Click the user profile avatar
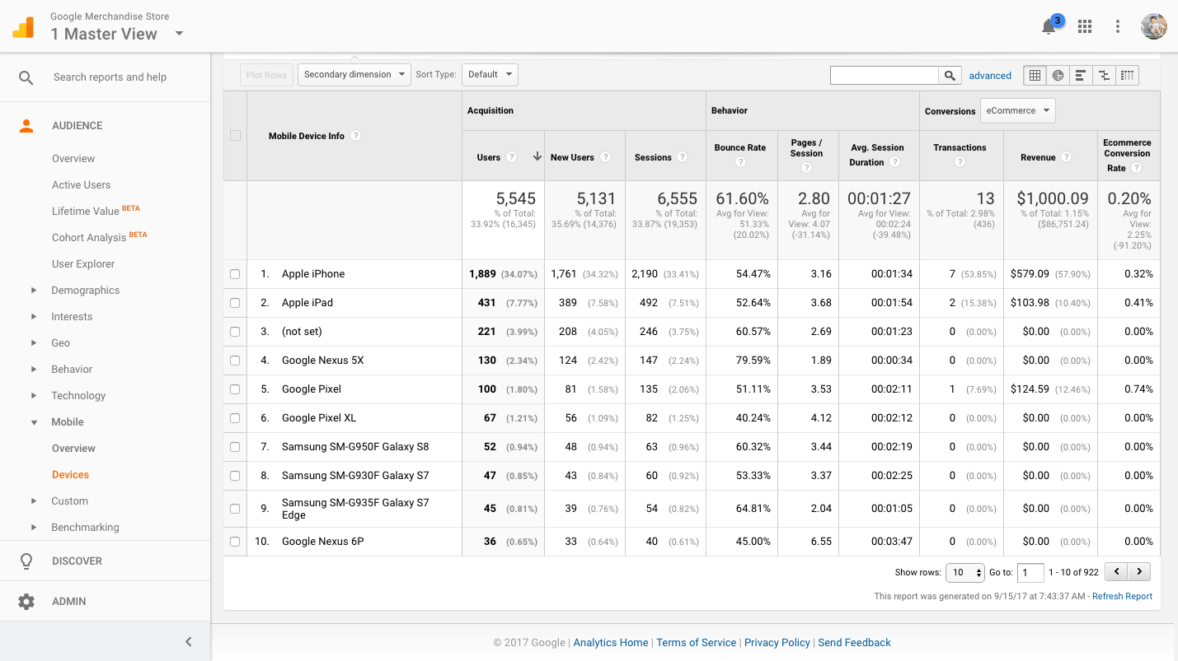Screen dimensions: 1178x661 pos(1154,26)
